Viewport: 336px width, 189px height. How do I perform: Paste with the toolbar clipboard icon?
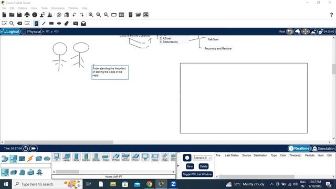click(x=67, y=15)
